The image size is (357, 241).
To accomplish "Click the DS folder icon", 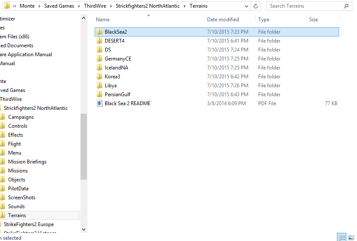I will [100, 50].
